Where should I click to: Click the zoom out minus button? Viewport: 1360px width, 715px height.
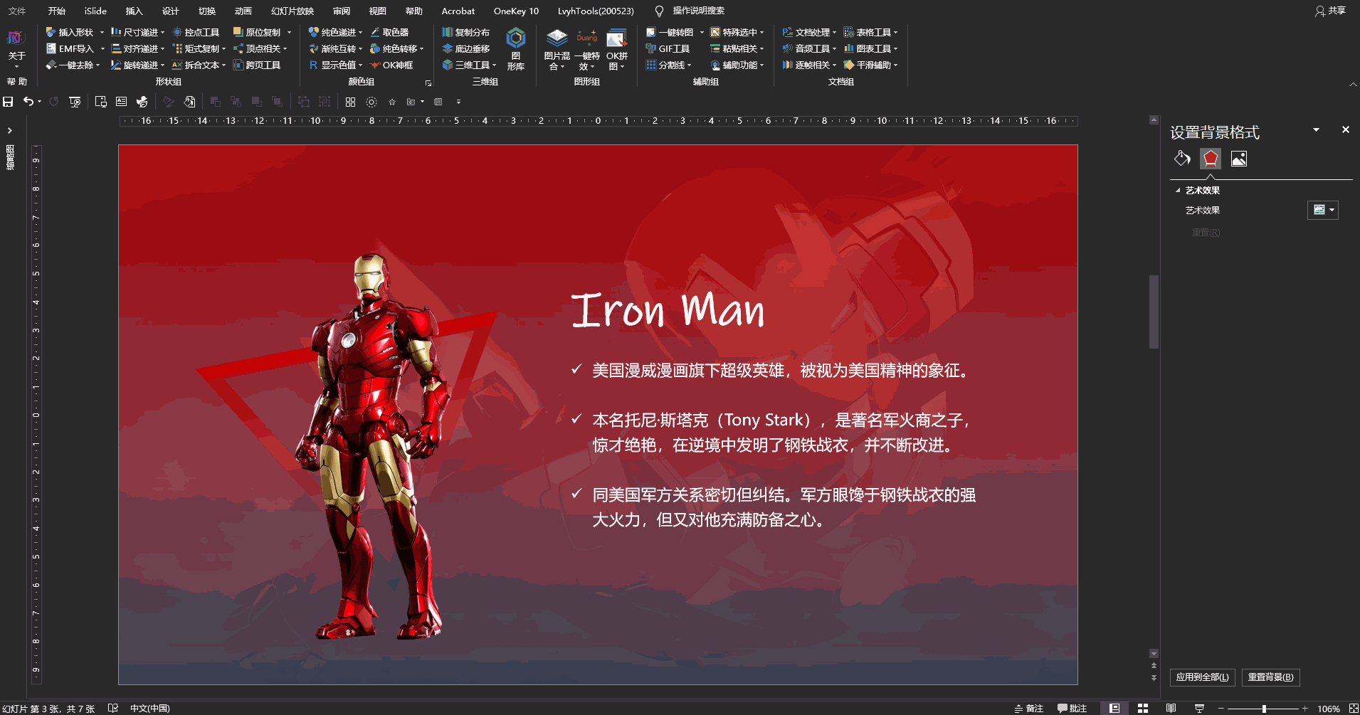pyautogui.click(x=1221, y=709)
